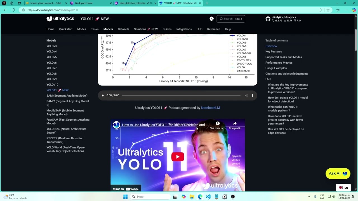The width and height of the screenshot is (358, 201).
Task: Reload the current page
Action: click(x=13, y=10)
